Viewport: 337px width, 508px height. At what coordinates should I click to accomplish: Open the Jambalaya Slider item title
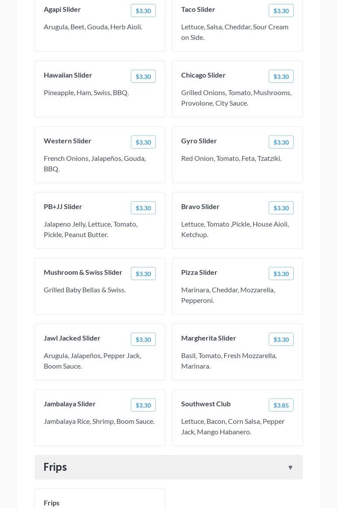pyautogui.click(x=70, y=404)
